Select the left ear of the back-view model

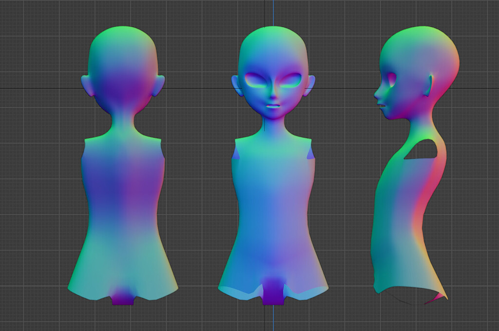87,85
